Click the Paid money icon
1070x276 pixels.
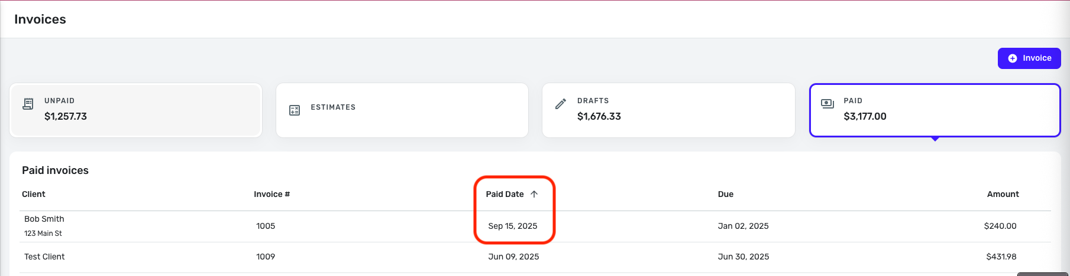click(827, 104)
